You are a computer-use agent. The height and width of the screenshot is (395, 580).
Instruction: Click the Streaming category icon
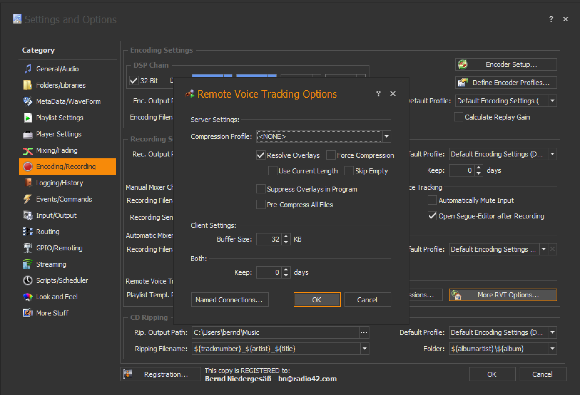tap(28, 264)
